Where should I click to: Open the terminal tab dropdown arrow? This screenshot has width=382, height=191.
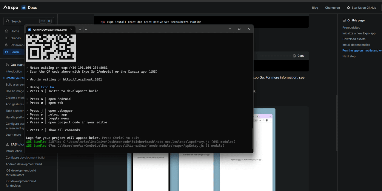[x=86, y=29]
